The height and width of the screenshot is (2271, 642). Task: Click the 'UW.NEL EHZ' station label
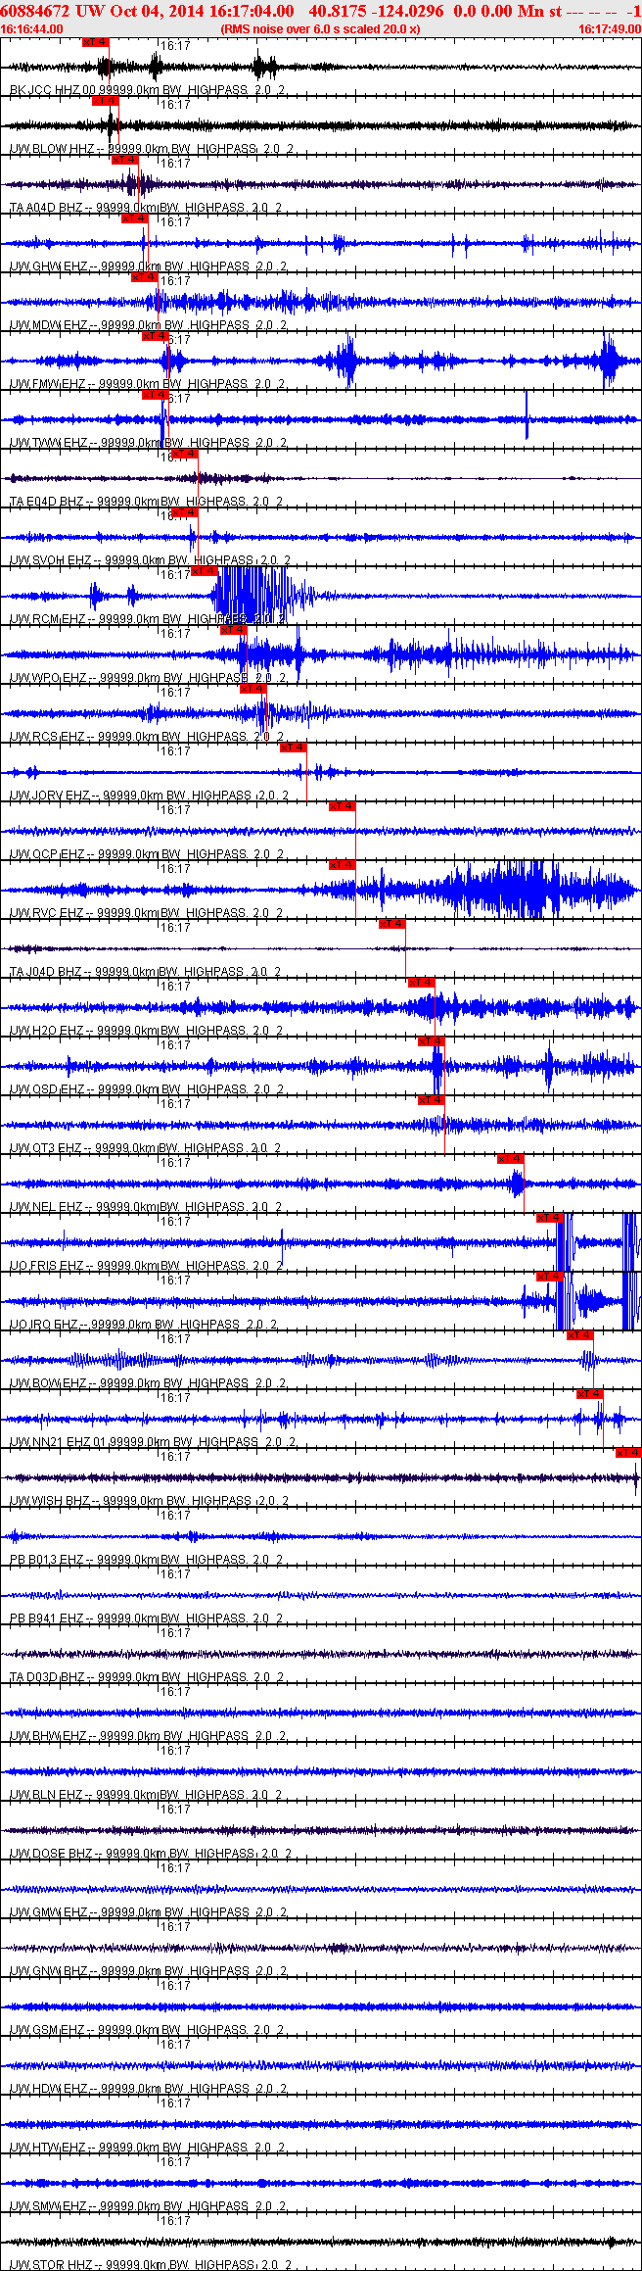click(x=47, y=1207)
